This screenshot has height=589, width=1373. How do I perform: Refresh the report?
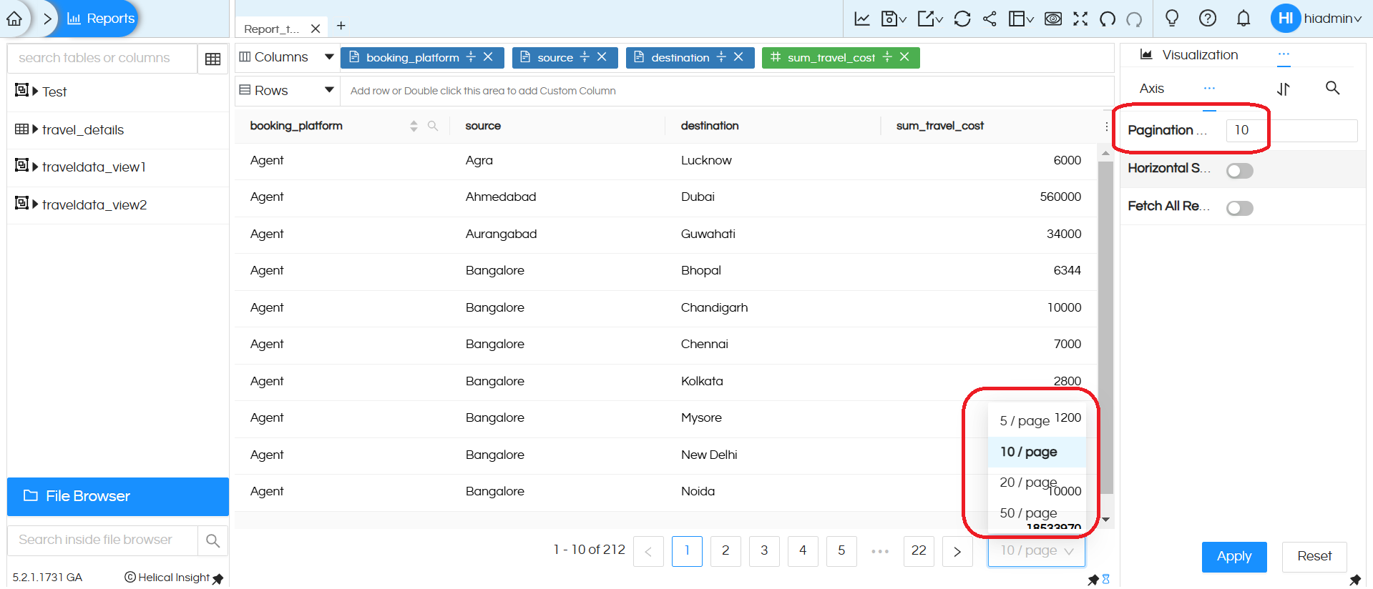(x=962, y=19)
